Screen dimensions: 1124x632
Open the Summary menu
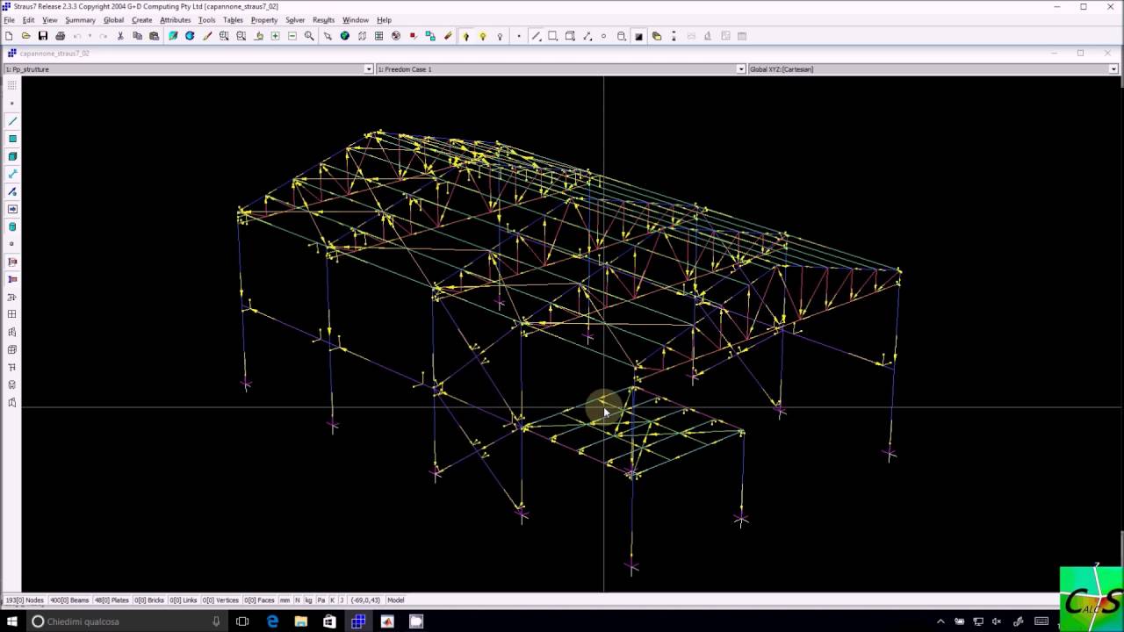80,19
